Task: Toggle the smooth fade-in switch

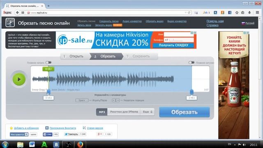Action: 48,62
